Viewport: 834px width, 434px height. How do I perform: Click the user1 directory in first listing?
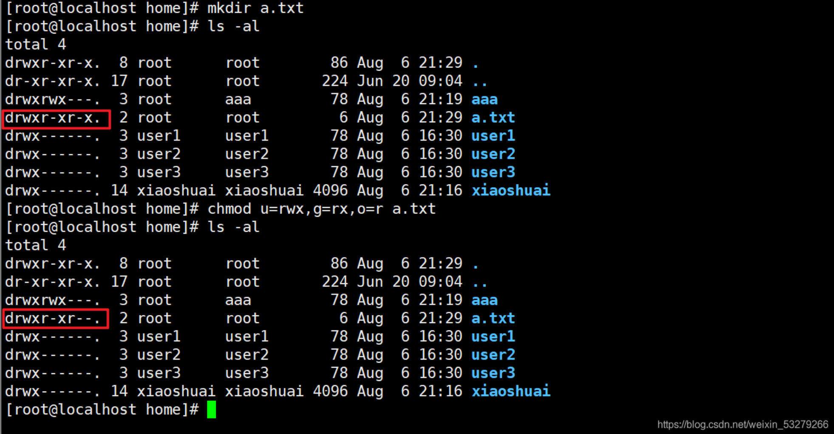[x=493, y=136]
